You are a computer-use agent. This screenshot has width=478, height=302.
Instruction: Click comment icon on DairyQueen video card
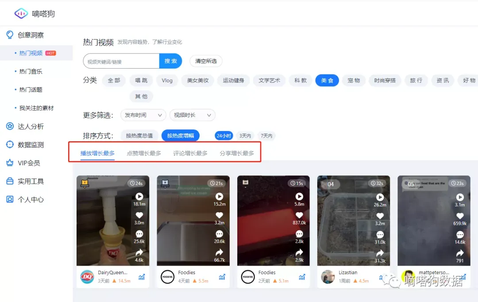coord(139,234)
